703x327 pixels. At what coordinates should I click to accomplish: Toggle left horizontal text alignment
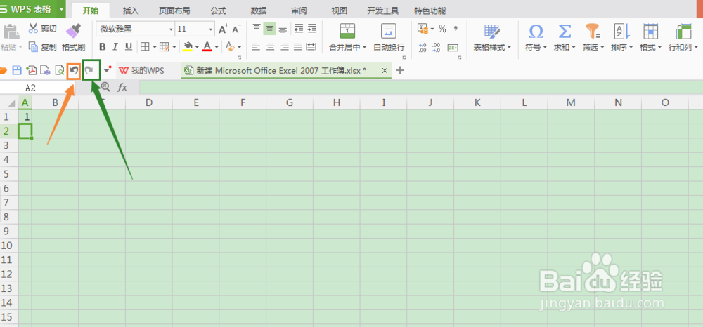[x=256, y=46]
